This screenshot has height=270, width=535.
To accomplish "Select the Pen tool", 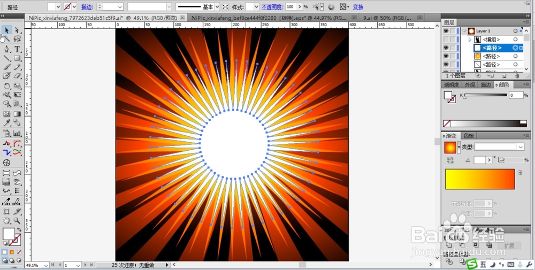I will tap(6, 49).
